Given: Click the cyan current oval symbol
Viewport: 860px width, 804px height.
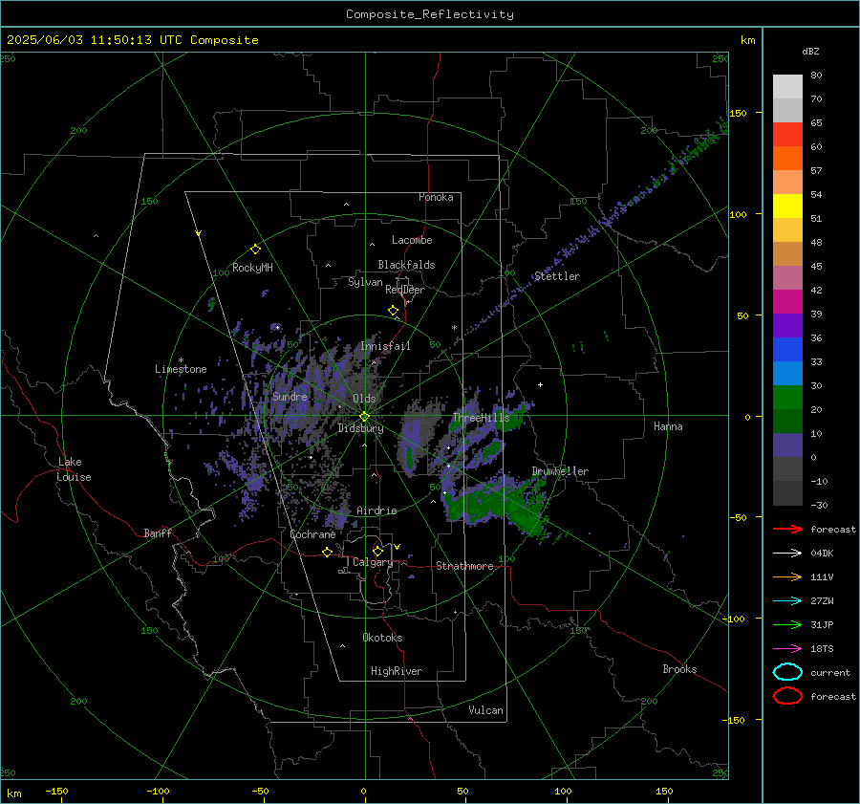Looking at the screenshot, I should (x=787, y=672).
